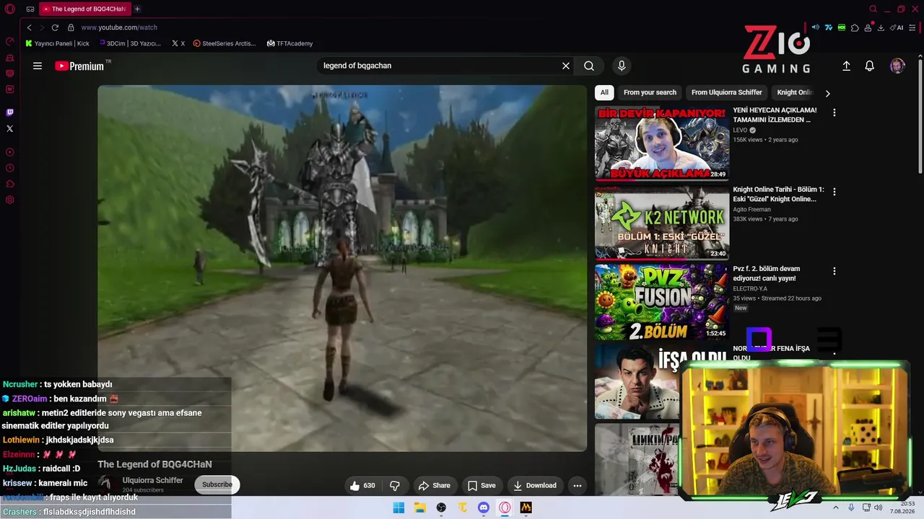Click the site security padlock icon
This screenshot has width=924, height=519.
point(71,27)
